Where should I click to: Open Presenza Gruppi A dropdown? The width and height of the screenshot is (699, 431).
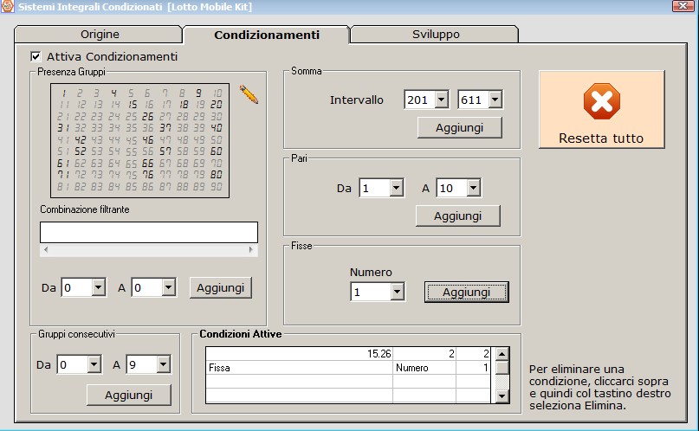[x=168, y=287]
